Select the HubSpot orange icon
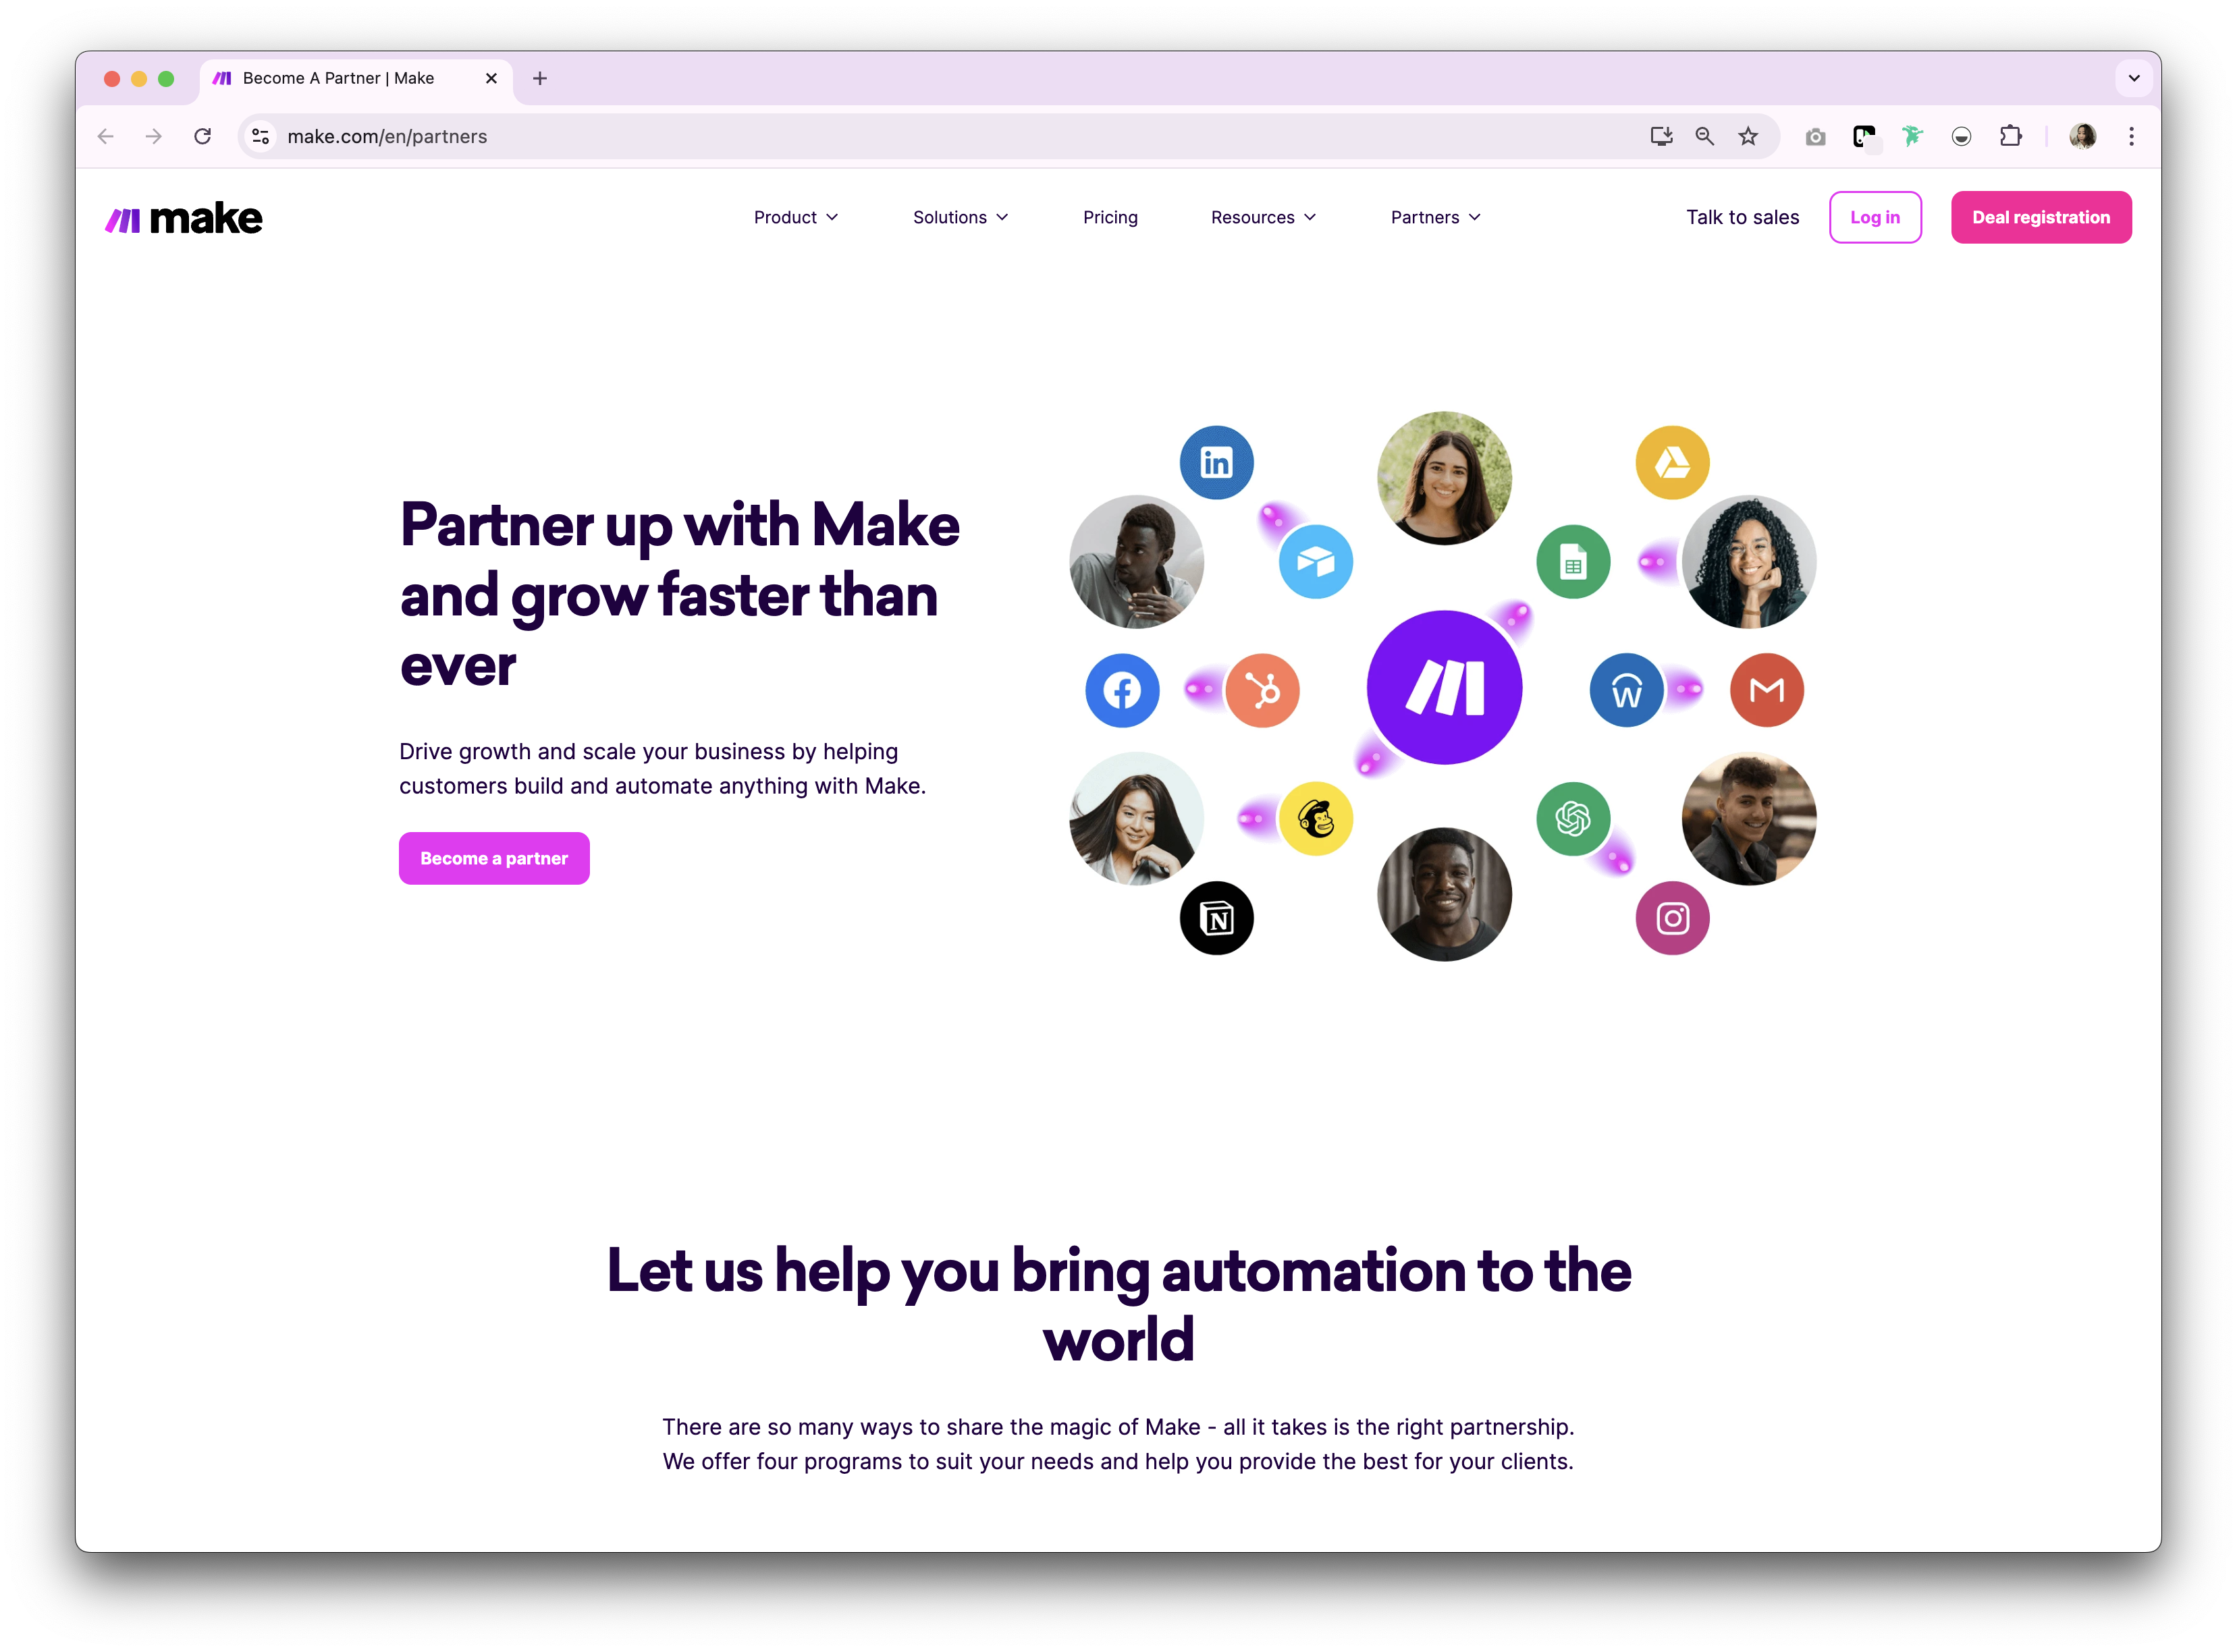Screen dimensions: 2237x1652 pos(1262,690)
